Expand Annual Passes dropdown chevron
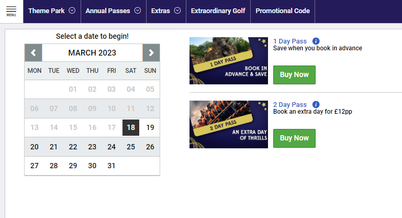 click(138, 10)
